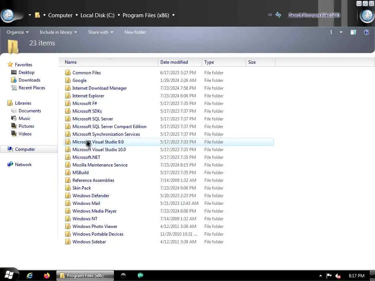Screen dimensions: 375x281
Task: Sort by the Size column header
Action: pyautogui.click(x=260, y=62)
